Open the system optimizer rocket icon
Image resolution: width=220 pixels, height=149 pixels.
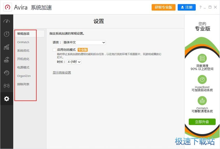click(6, 47)
